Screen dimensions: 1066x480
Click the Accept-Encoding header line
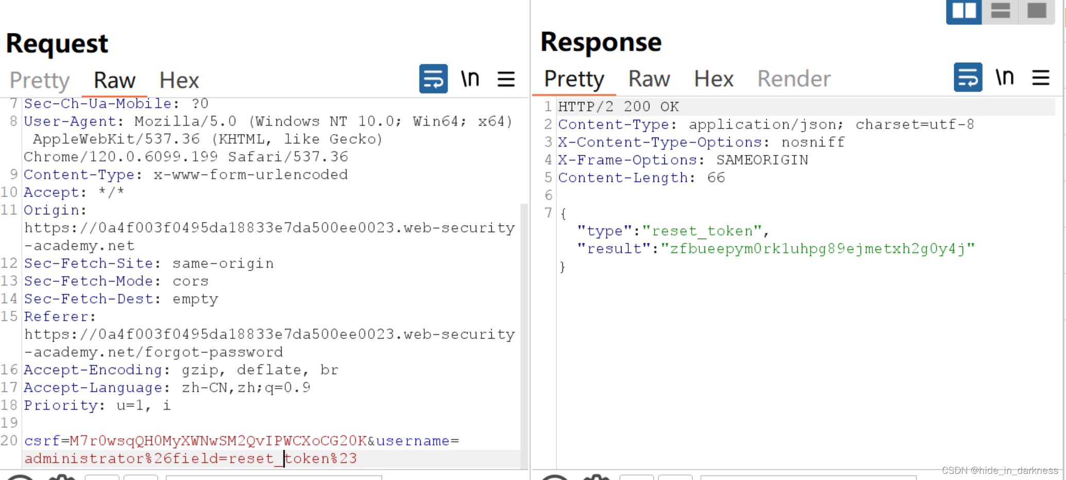[x=181, y=370]
